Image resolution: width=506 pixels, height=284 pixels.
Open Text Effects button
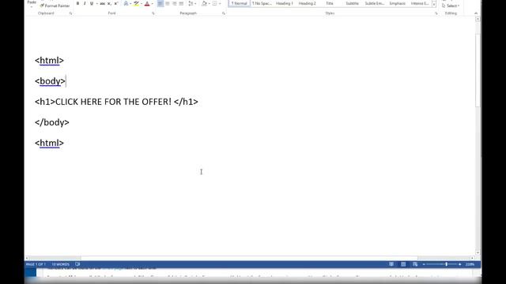tap(126, 3)
